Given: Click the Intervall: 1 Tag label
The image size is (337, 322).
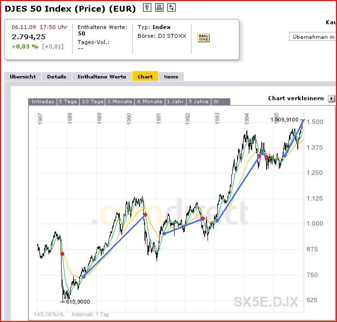Looking at the screenshot, I should click(90, 314).
